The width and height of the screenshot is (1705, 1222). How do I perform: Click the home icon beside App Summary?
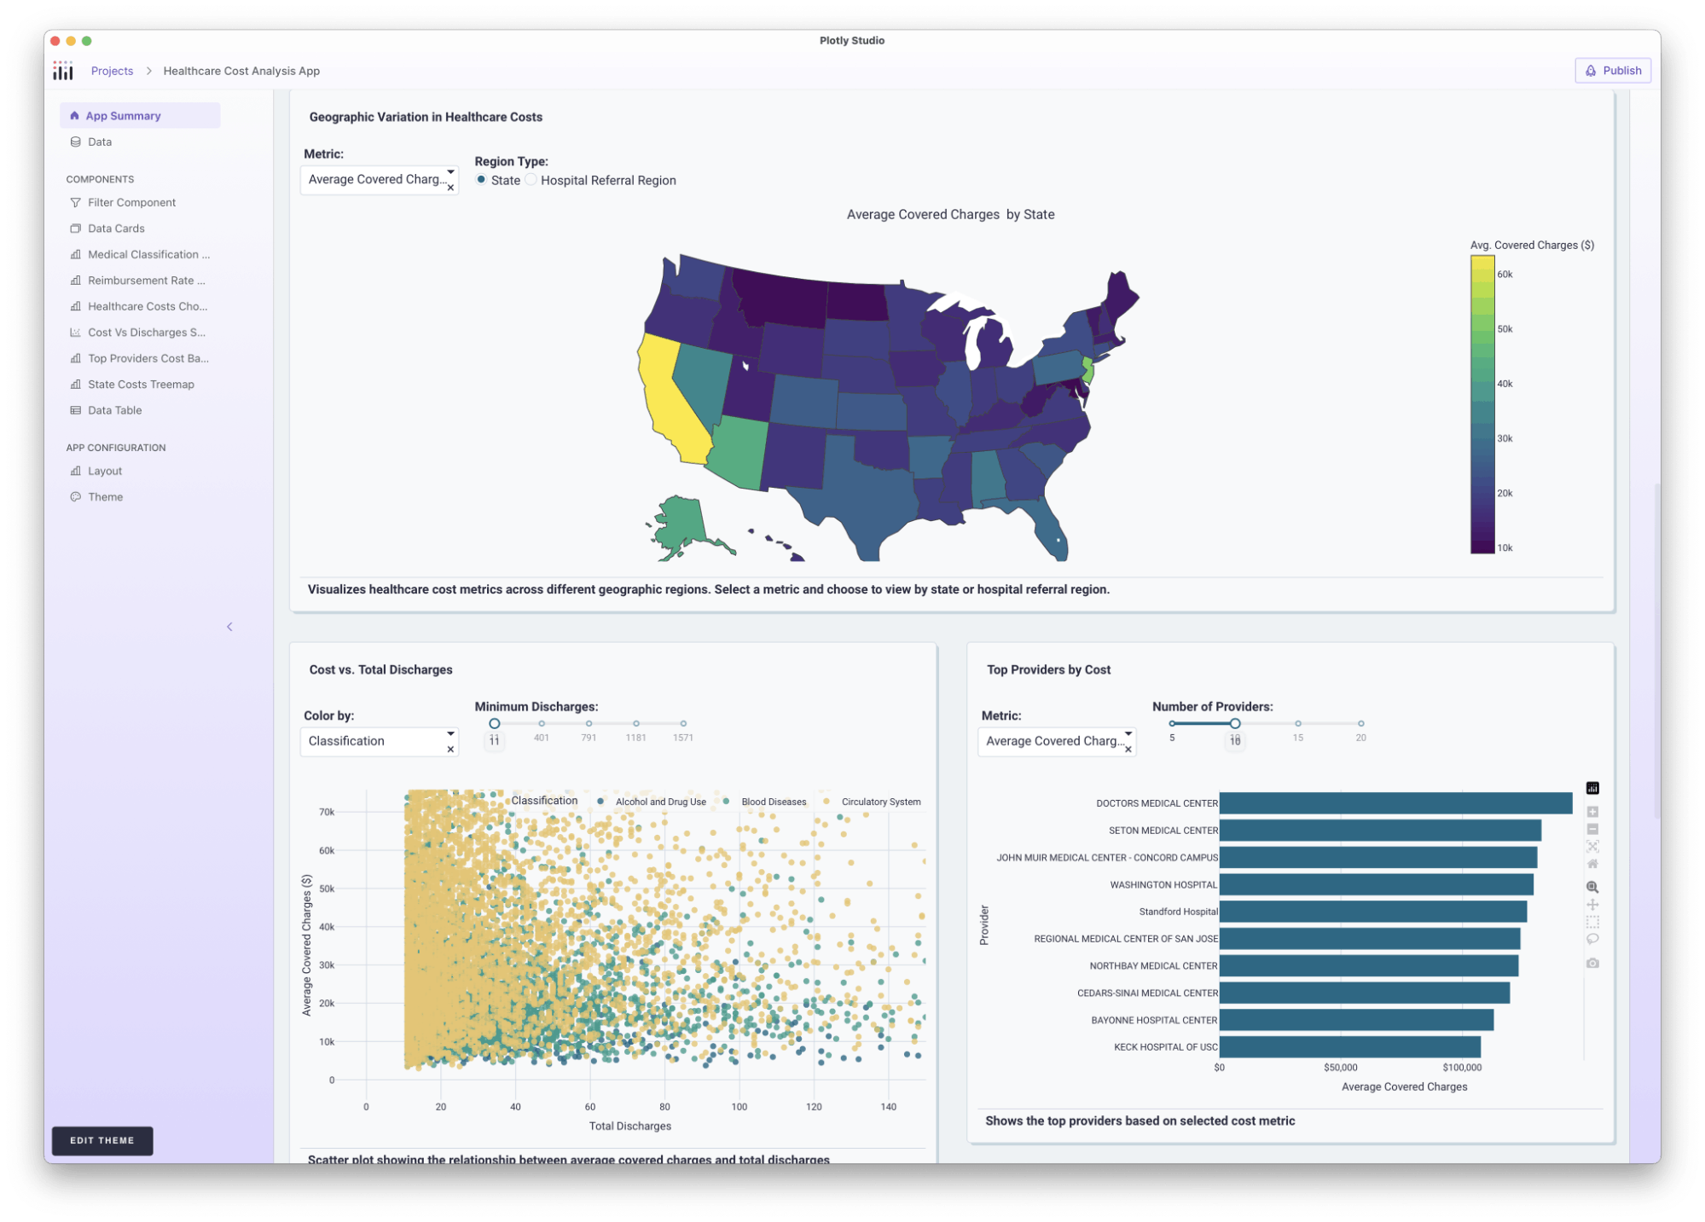[x=75, y=115]
